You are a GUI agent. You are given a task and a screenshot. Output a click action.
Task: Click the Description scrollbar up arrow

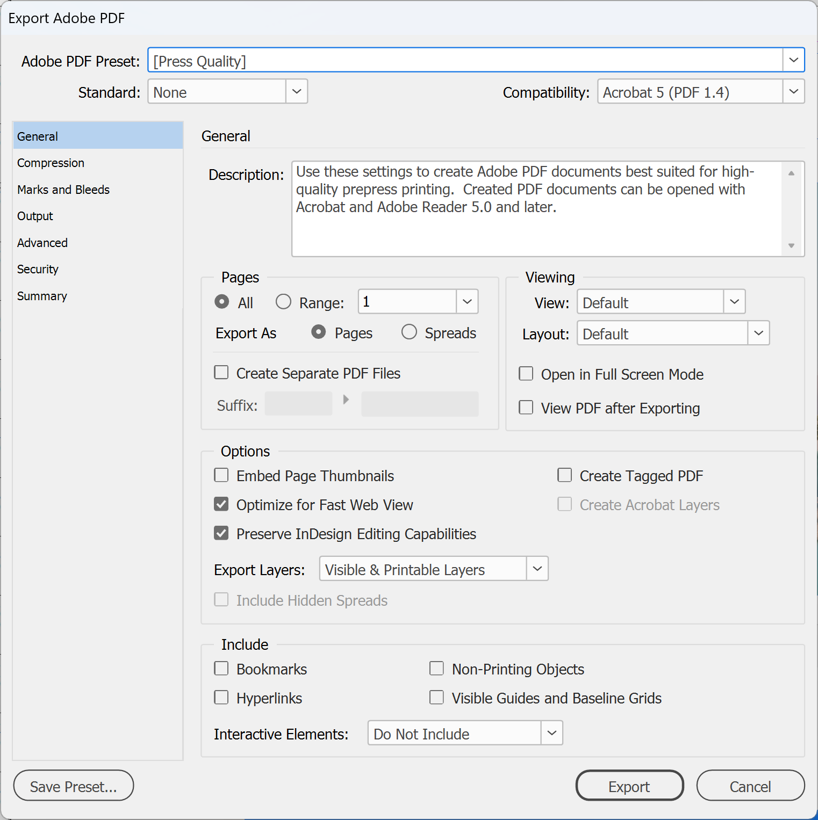point(791,173)
